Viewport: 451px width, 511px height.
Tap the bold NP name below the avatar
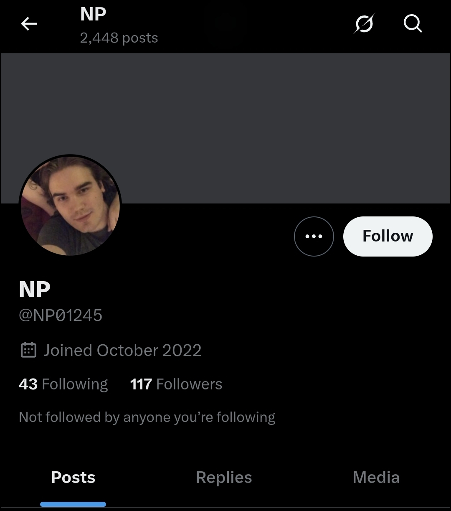35,289
